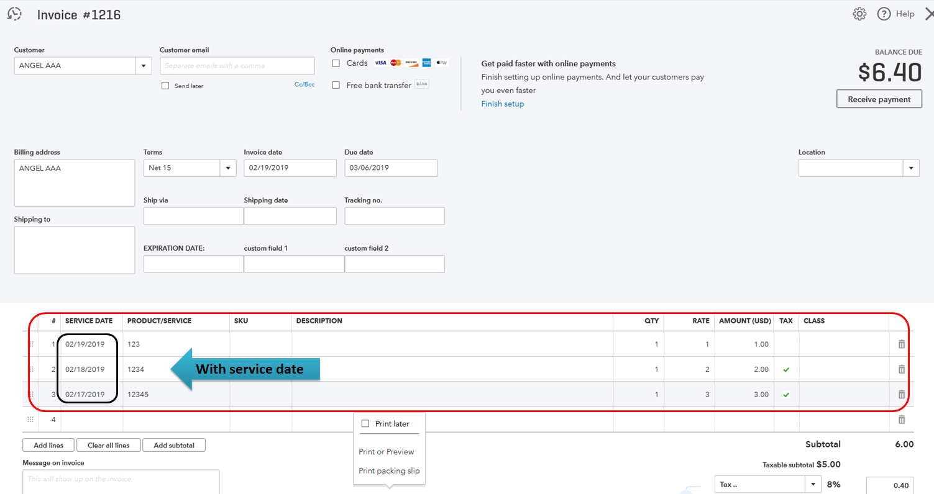Enable the Send later checkbox
Viewport: 934px width, 494px height.
(165, 85)
